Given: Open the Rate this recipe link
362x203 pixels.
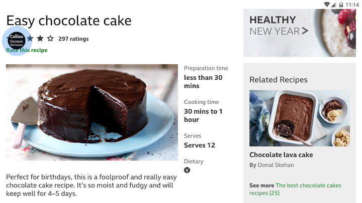Looking at the screenshot, I should pyautogui.click(x=27, y=50).
